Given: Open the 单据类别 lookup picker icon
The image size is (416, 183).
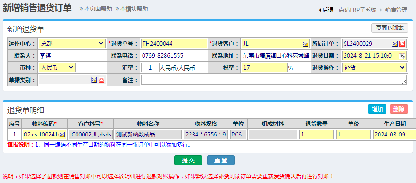Looking at the screenshot, I should click(94, 80).
